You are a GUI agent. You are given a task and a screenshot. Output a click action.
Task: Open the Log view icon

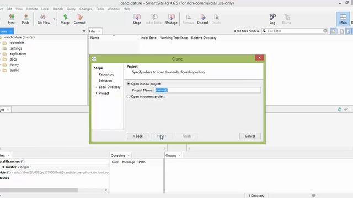point(272,19)
